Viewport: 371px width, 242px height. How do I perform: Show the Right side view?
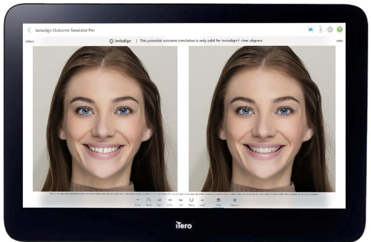click(159, 202)
